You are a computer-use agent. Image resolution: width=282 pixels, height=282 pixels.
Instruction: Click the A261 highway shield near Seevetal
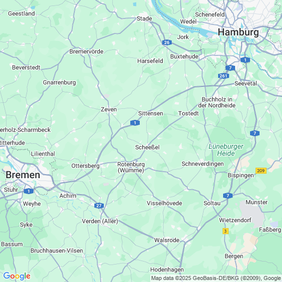click(x=224, y=76)
